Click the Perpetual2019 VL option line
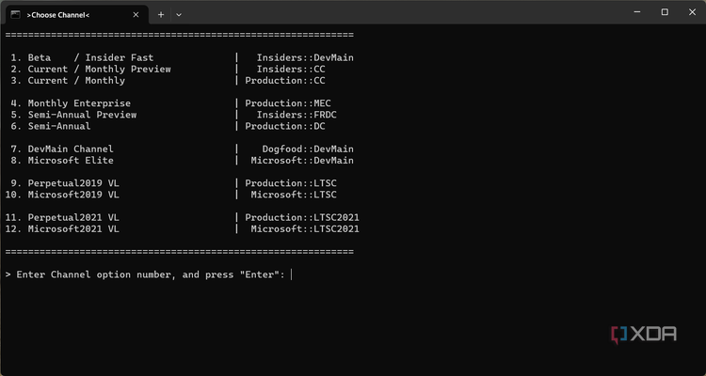The height and width of the screenshot is (376, 706). 173,183
